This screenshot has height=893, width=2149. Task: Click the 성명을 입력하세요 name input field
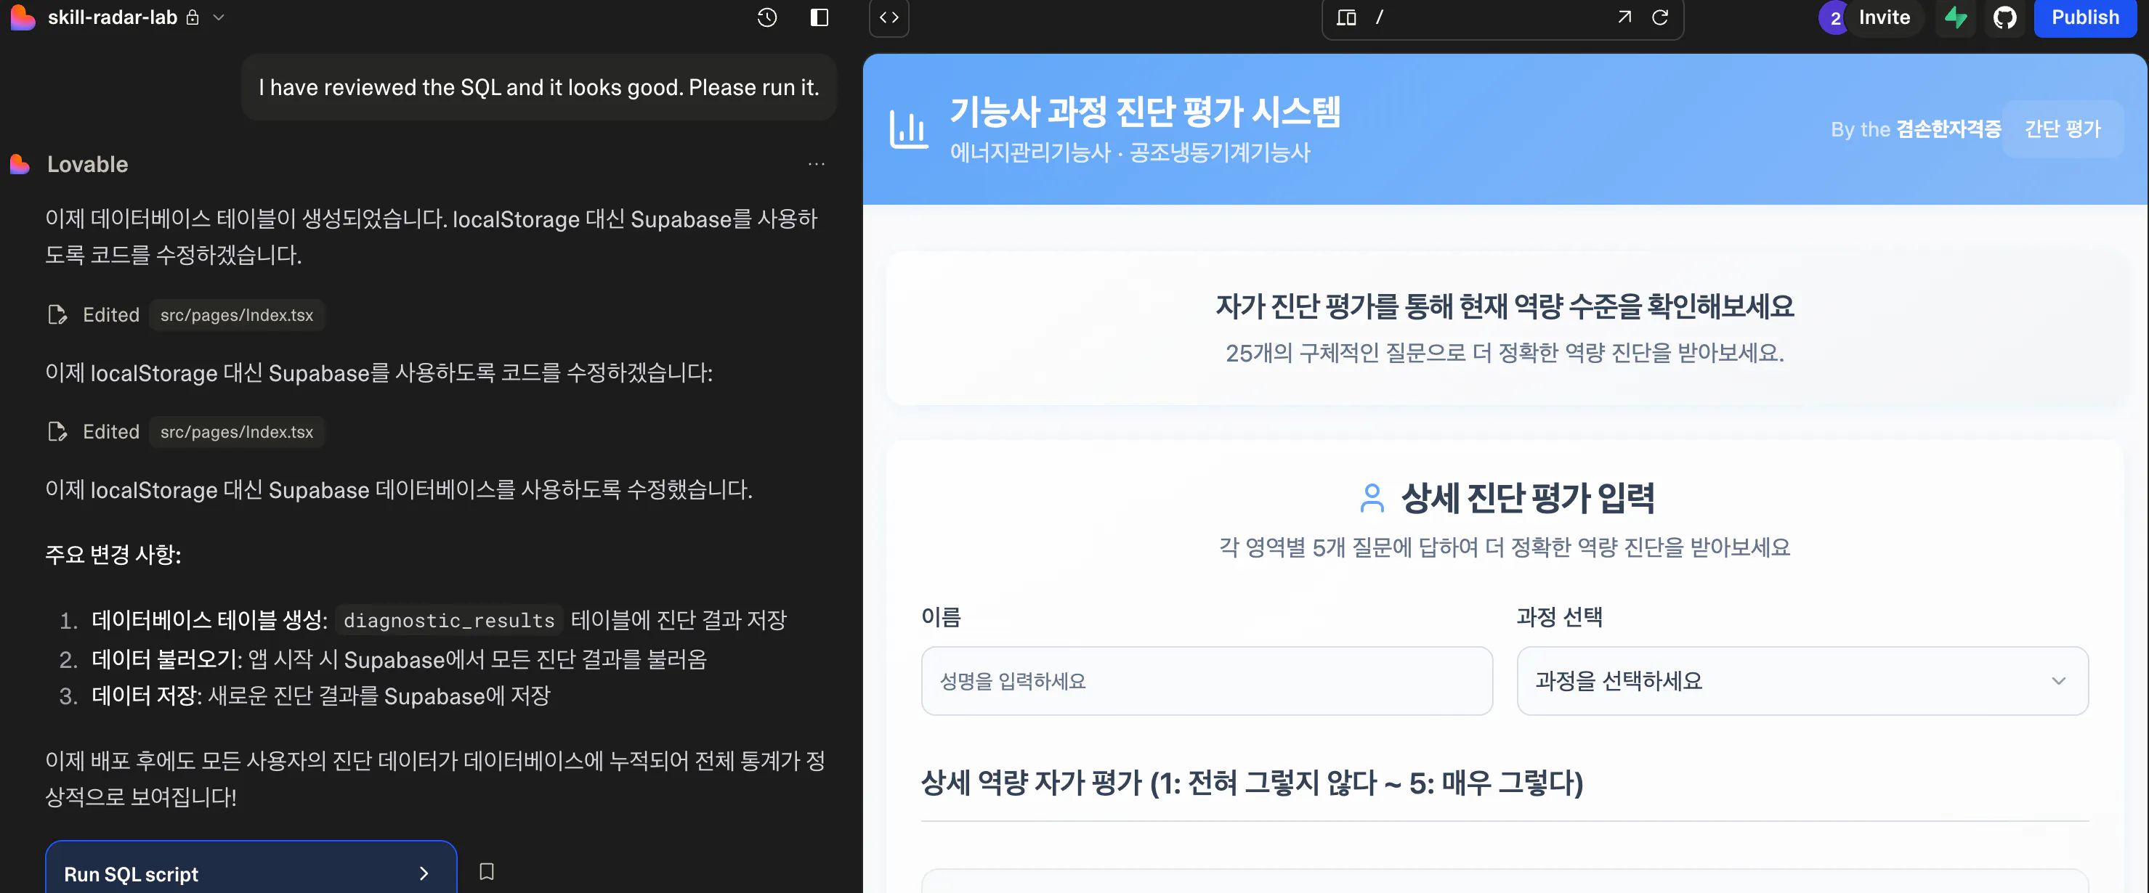1206,680
